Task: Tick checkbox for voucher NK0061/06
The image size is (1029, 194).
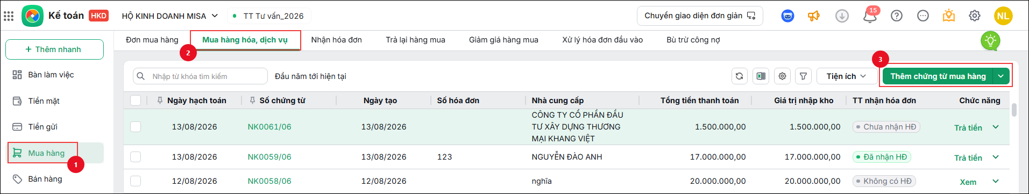Action: [x=136, y=127]
